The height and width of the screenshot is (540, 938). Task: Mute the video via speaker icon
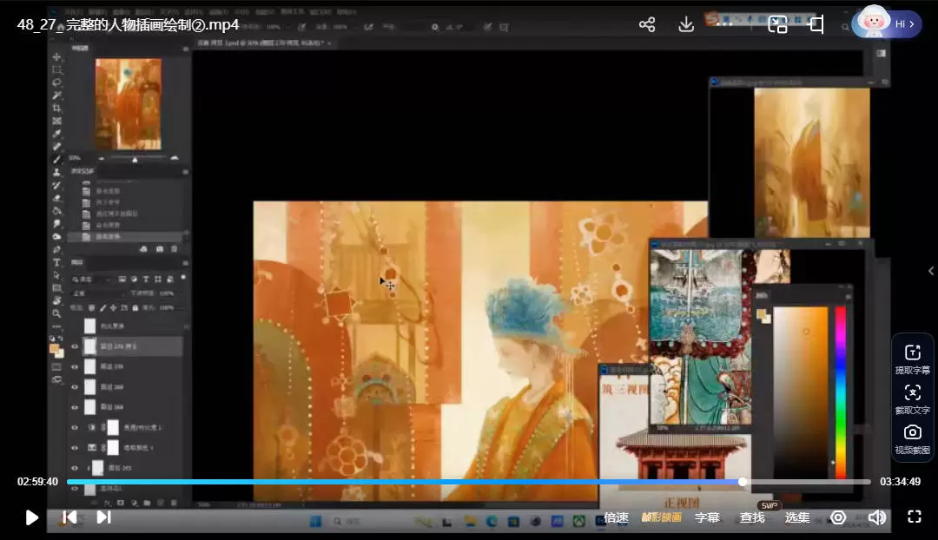pos(877,517)
